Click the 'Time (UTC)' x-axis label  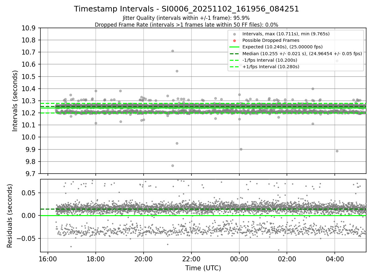[203, 268]
